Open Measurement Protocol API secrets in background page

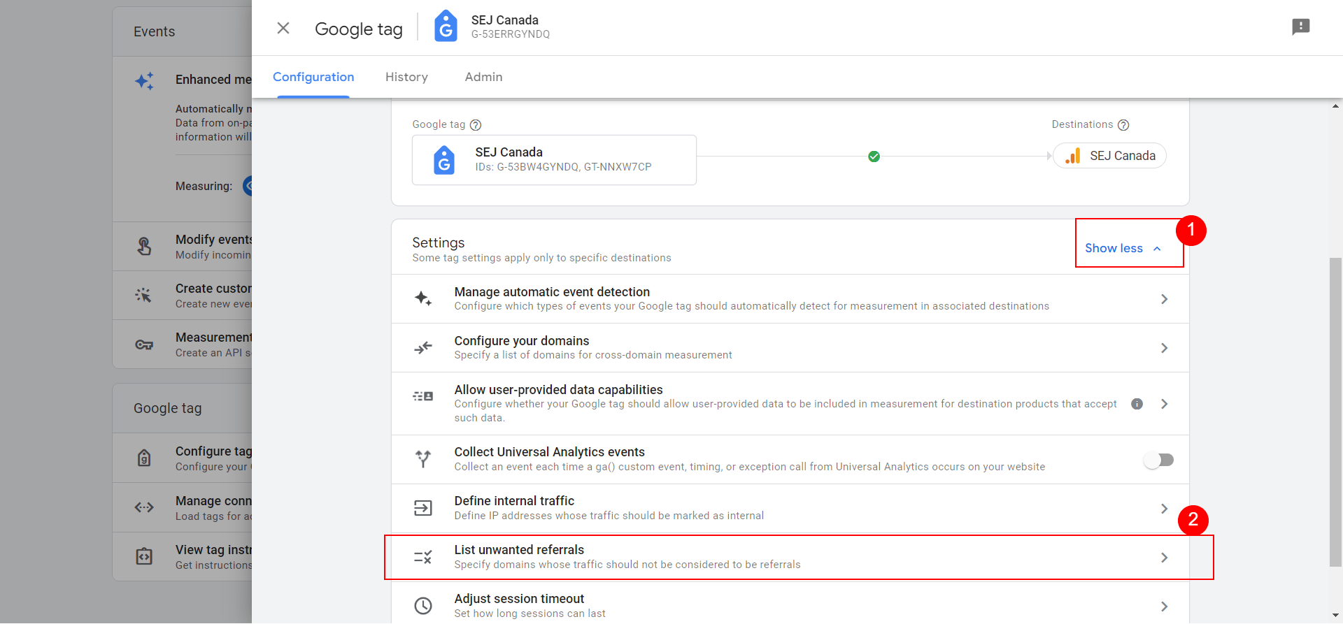(x=183, y=344)
